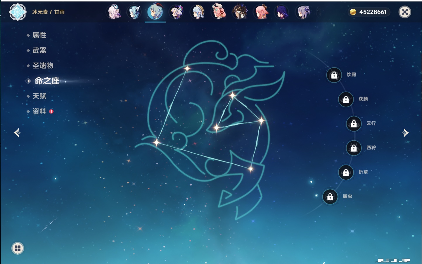
Task: Click the title text 冰元素 / 甘雨
Action: click(x=49, y=12)
